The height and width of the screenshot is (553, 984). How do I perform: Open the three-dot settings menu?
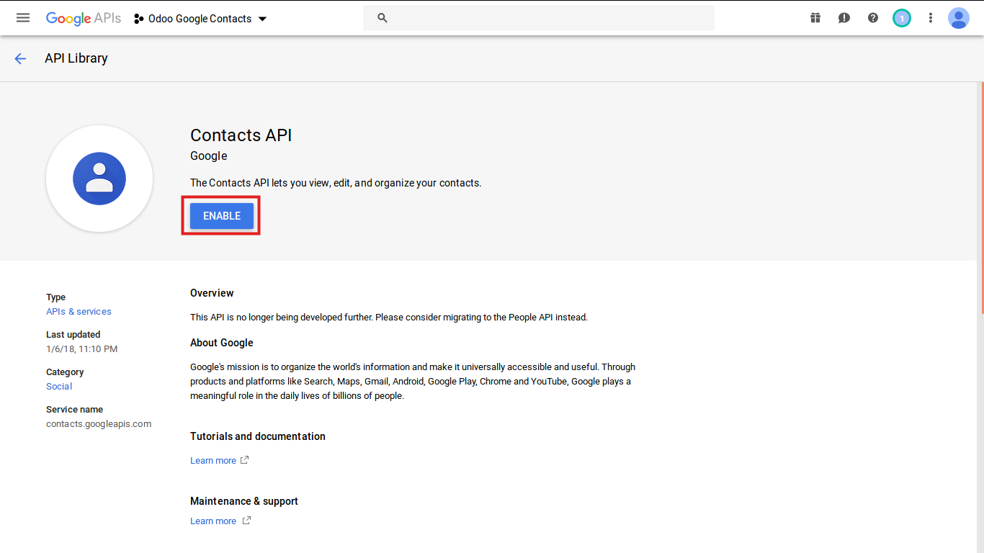(x=931, y=18)
